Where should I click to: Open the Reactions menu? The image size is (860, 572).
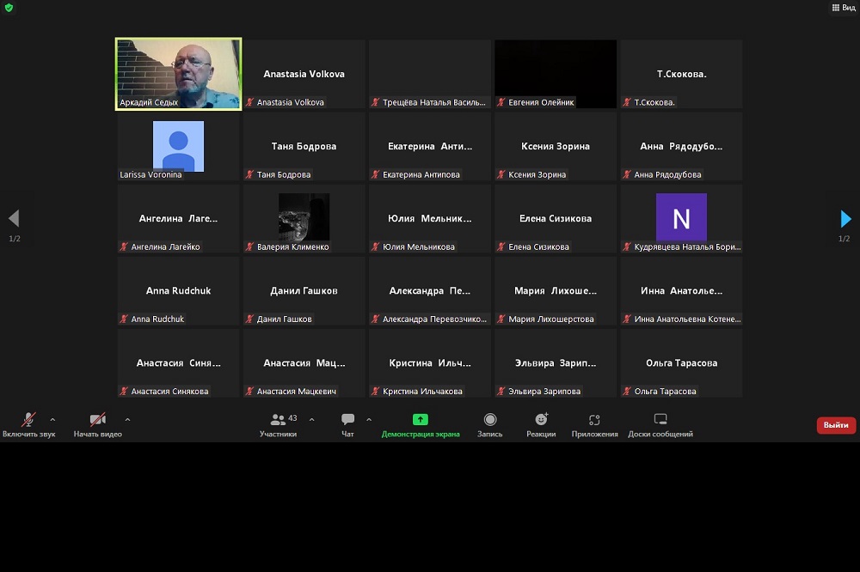coord(541,424)
